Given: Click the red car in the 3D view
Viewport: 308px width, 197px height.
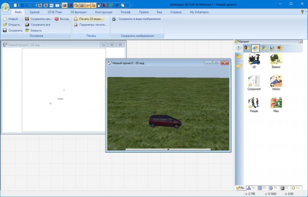Looking at the screenshot, I should point(162,122).
